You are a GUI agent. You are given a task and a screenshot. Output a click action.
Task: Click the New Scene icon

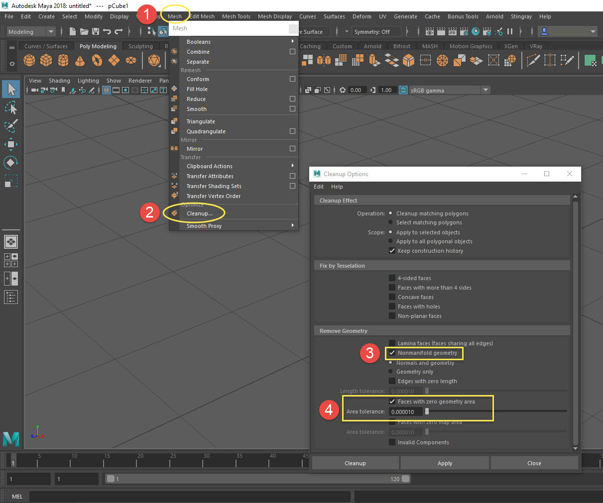pyautogui.click(x=73, y=32)
